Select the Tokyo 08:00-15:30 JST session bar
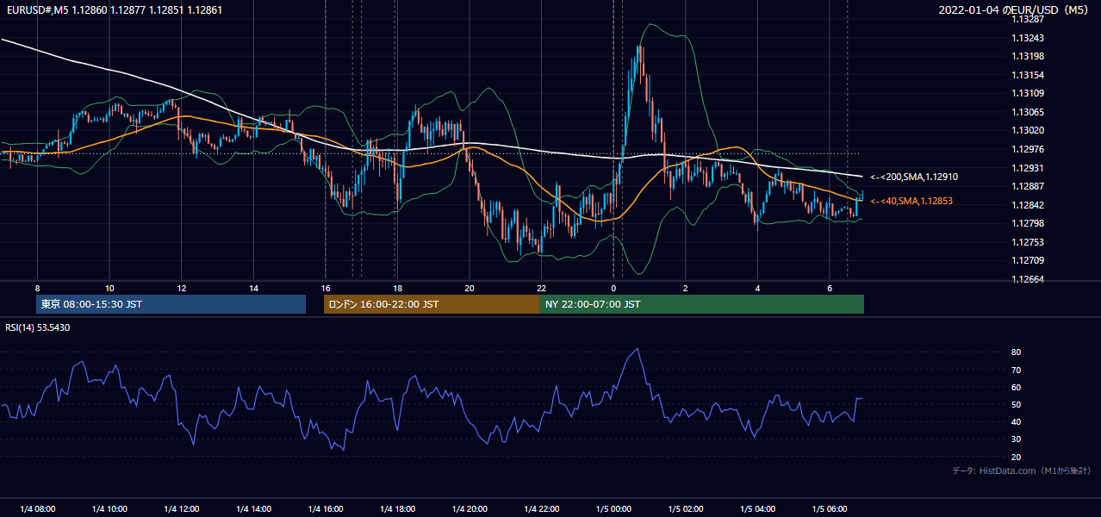Image resolution: width=1101 pixels, height=517 pixels. pos(171,304)
